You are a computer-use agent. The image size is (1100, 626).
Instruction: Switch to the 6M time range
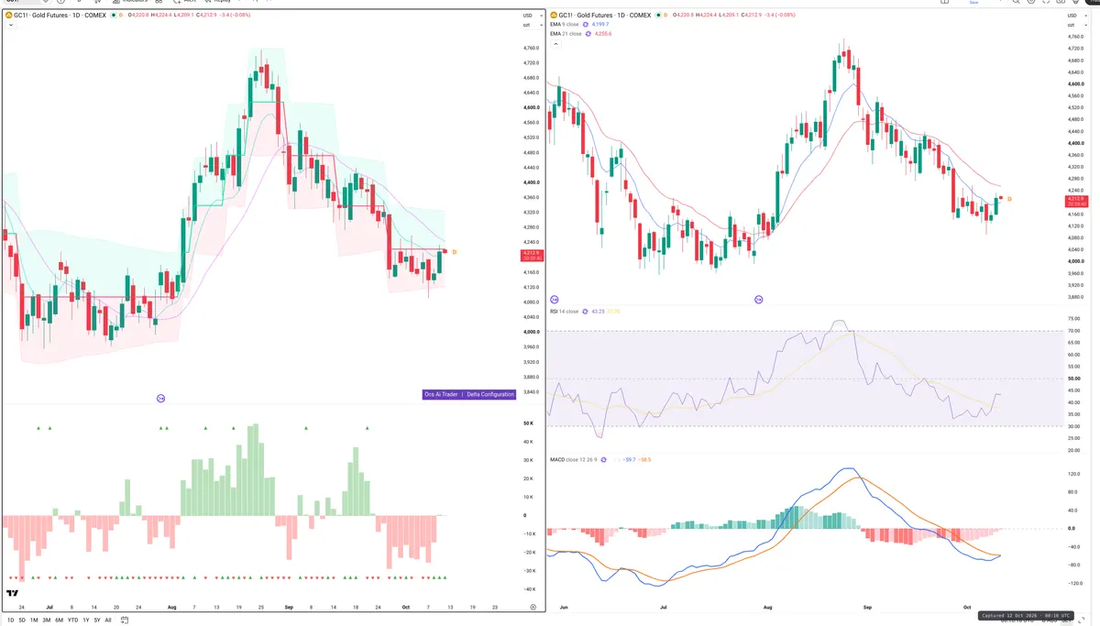(59, 621)
